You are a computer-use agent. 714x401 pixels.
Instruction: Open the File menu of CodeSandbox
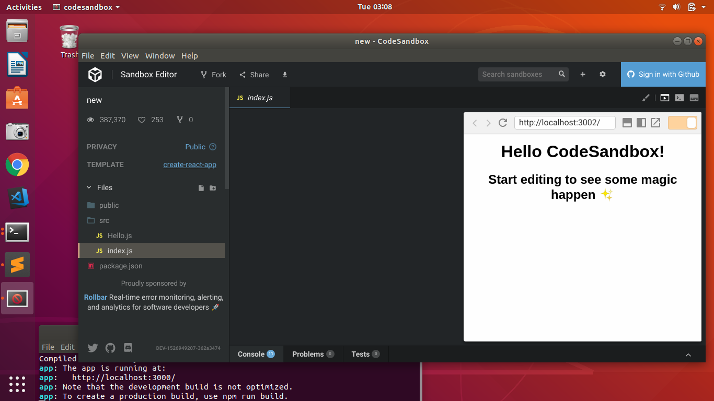point(88,56)
